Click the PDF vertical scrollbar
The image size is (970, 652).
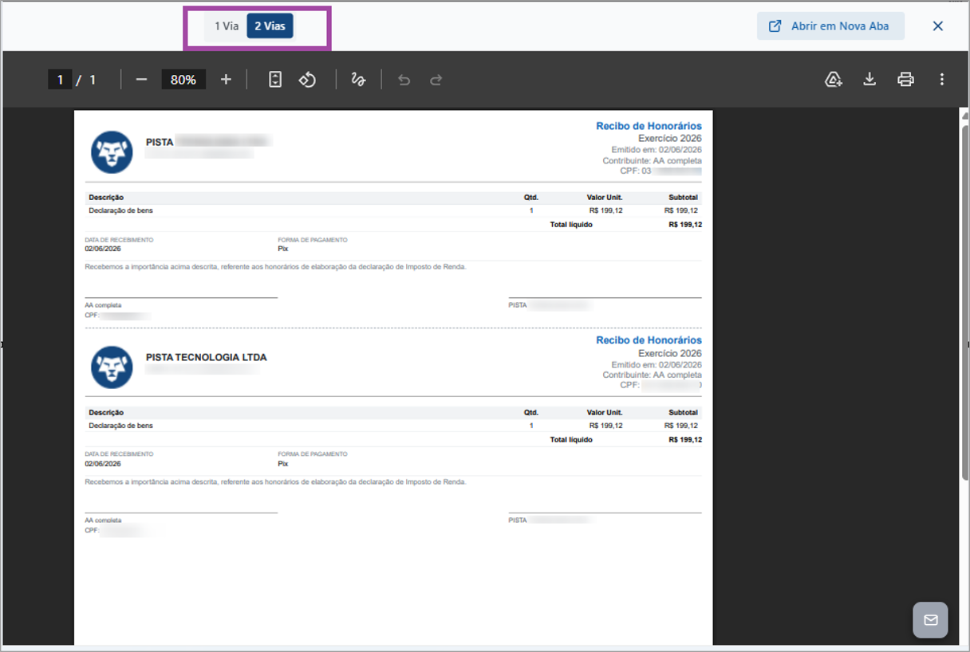coord(964,303)
